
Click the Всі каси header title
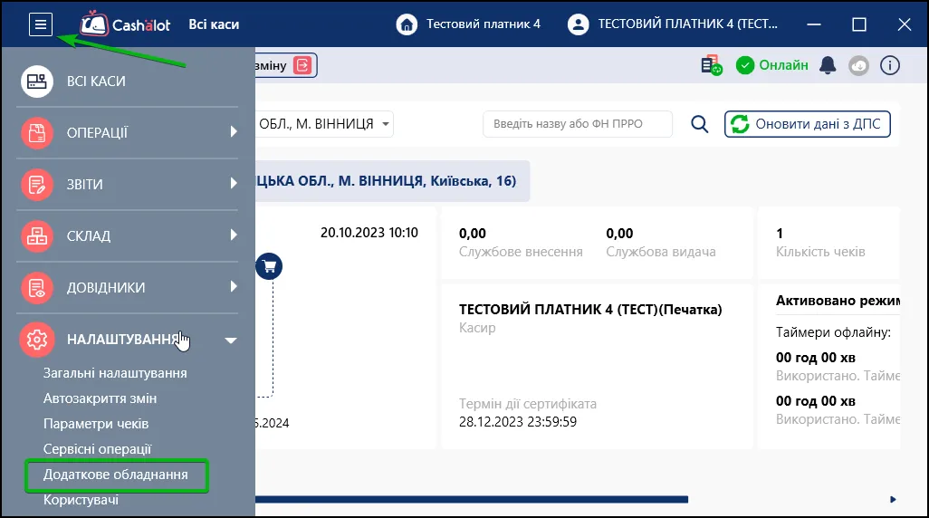[x=214, y=24]
